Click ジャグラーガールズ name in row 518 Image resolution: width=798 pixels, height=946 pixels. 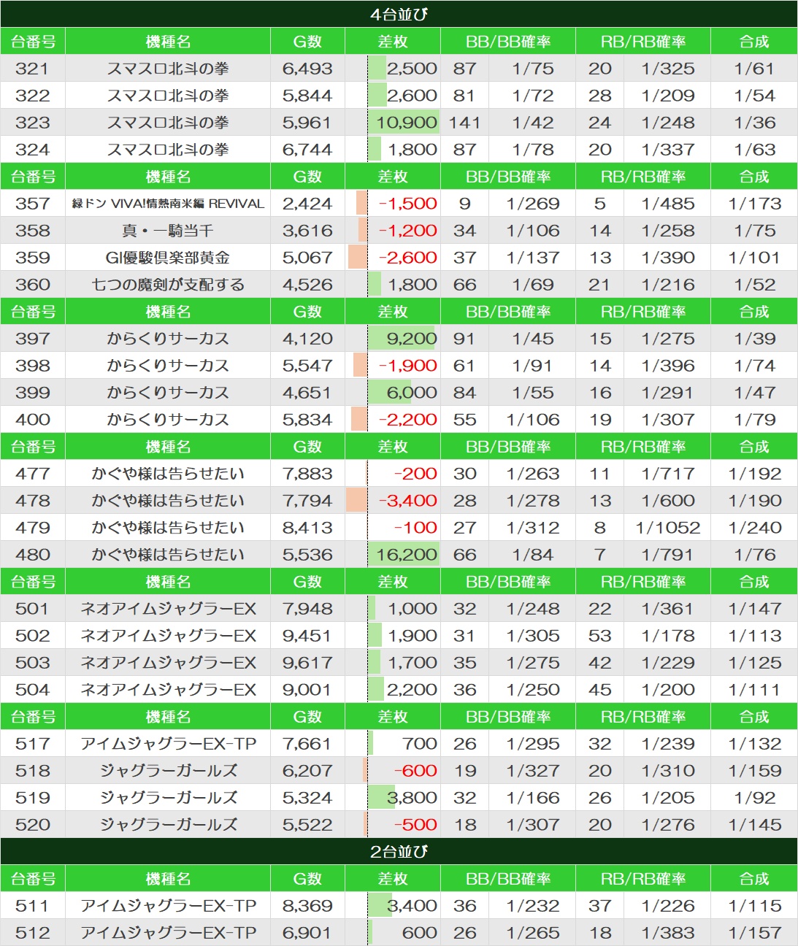click(x=168, y=771)
